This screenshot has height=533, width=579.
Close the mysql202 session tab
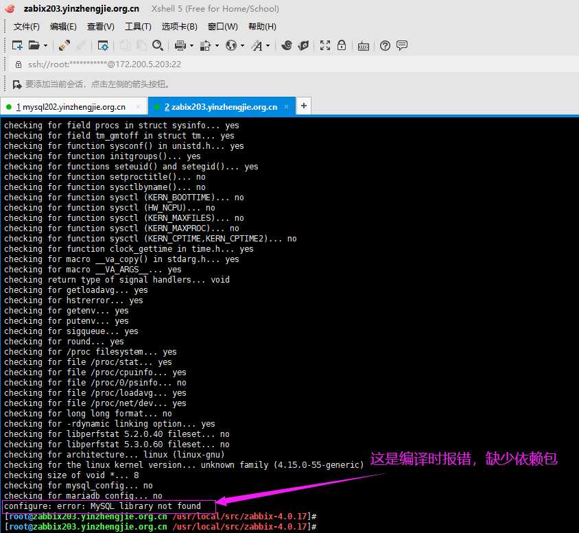tap(138, 107)
